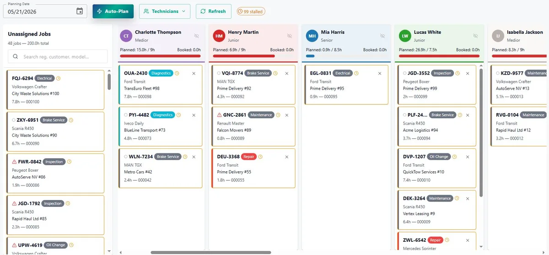The image size is (549, 255).
Task: Click the status circle on VQI-8774
Action: (219, 73)
